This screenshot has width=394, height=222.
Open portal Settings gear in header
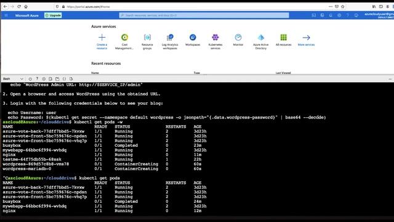point(339,15)
